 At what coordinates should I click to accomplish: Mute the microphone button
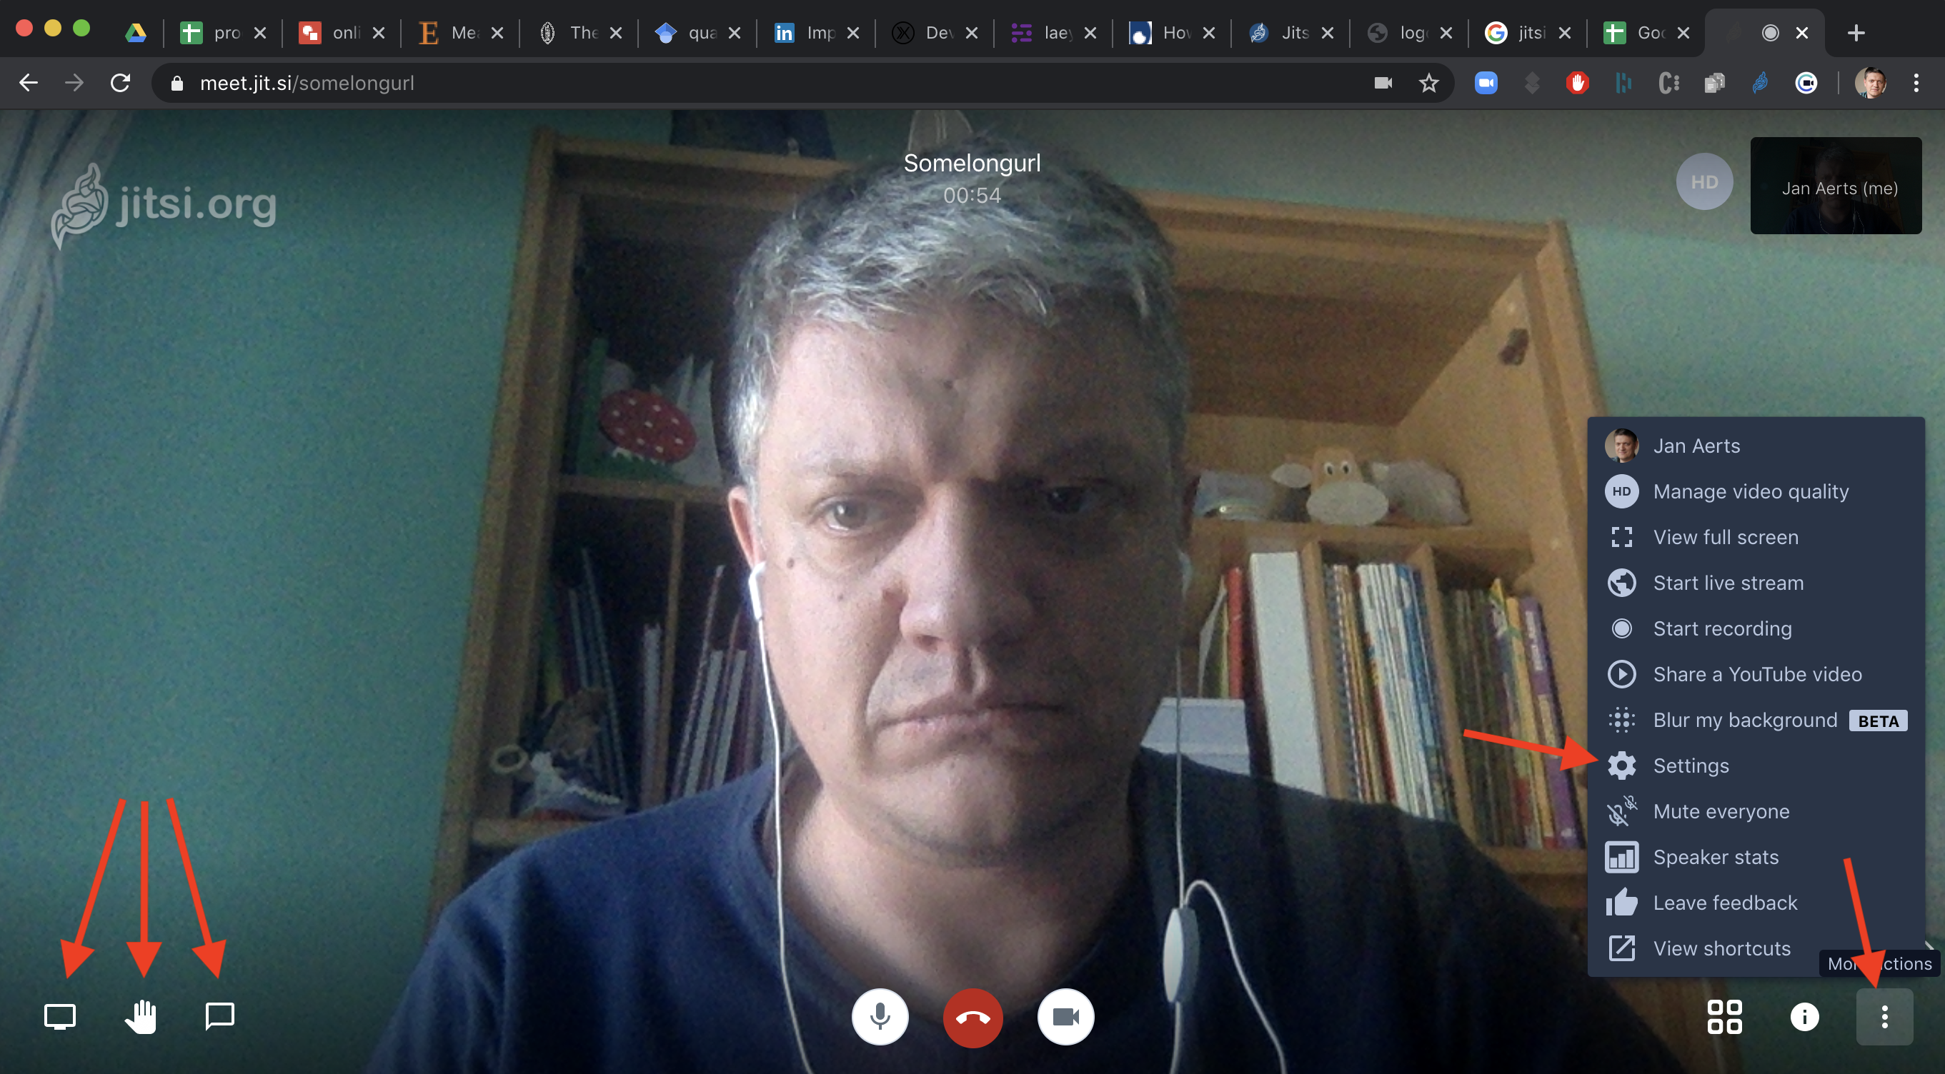(880, 1017)
